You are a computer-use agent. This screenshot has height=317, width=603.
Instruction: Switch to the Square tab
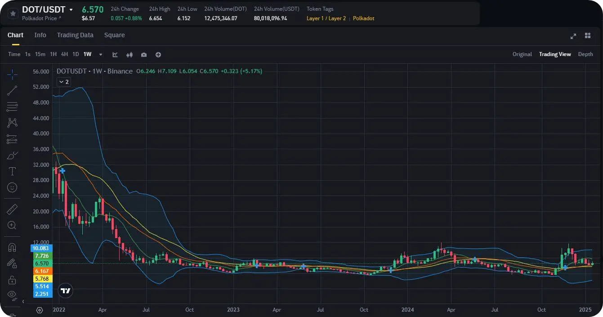click(114, 35)
